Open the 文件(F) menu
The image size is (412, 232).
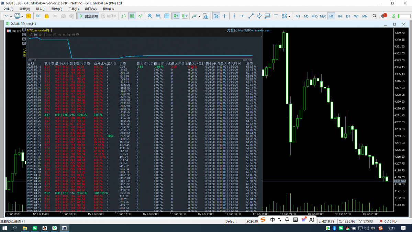coord(8,9)
